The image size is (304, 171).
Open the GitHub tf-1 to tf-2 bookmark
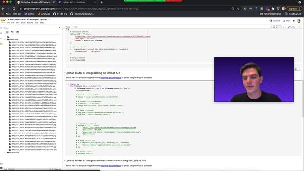tap(60, 14)
